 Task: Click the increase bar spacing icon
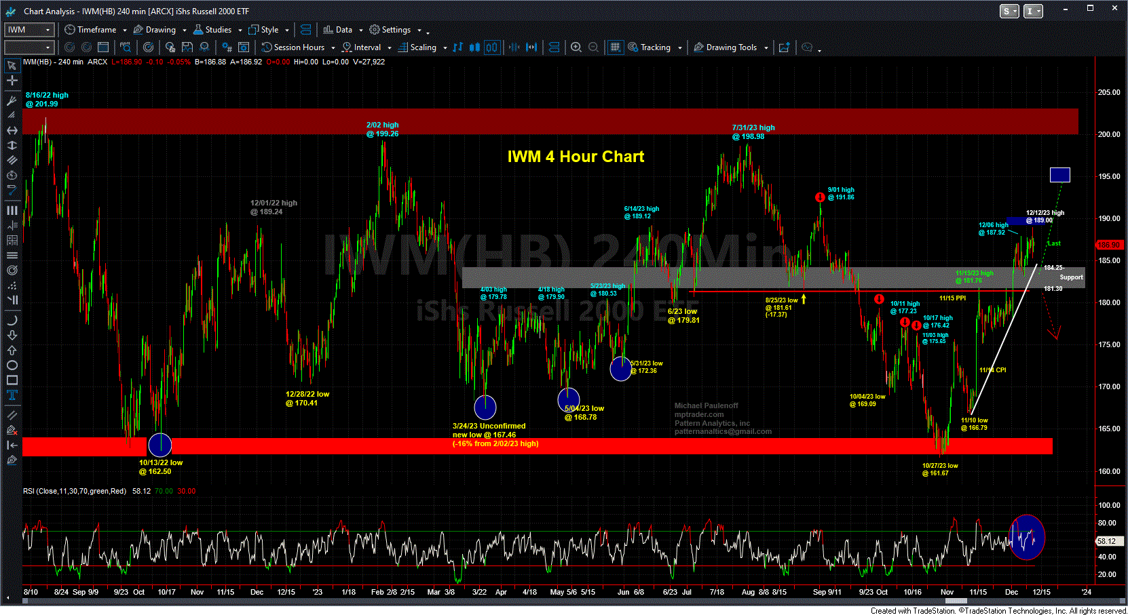(x=531, y=47)
